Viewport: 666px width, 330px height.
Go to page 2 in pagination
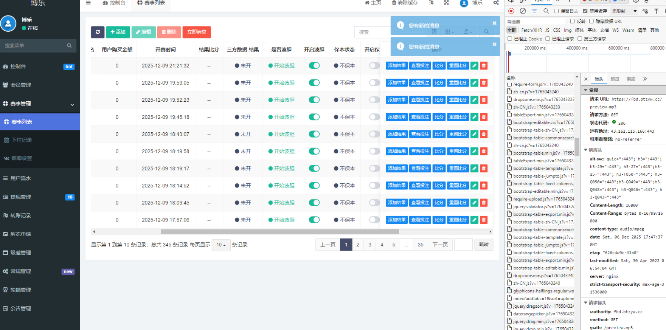pyautogui.click(x=358, y=245)
